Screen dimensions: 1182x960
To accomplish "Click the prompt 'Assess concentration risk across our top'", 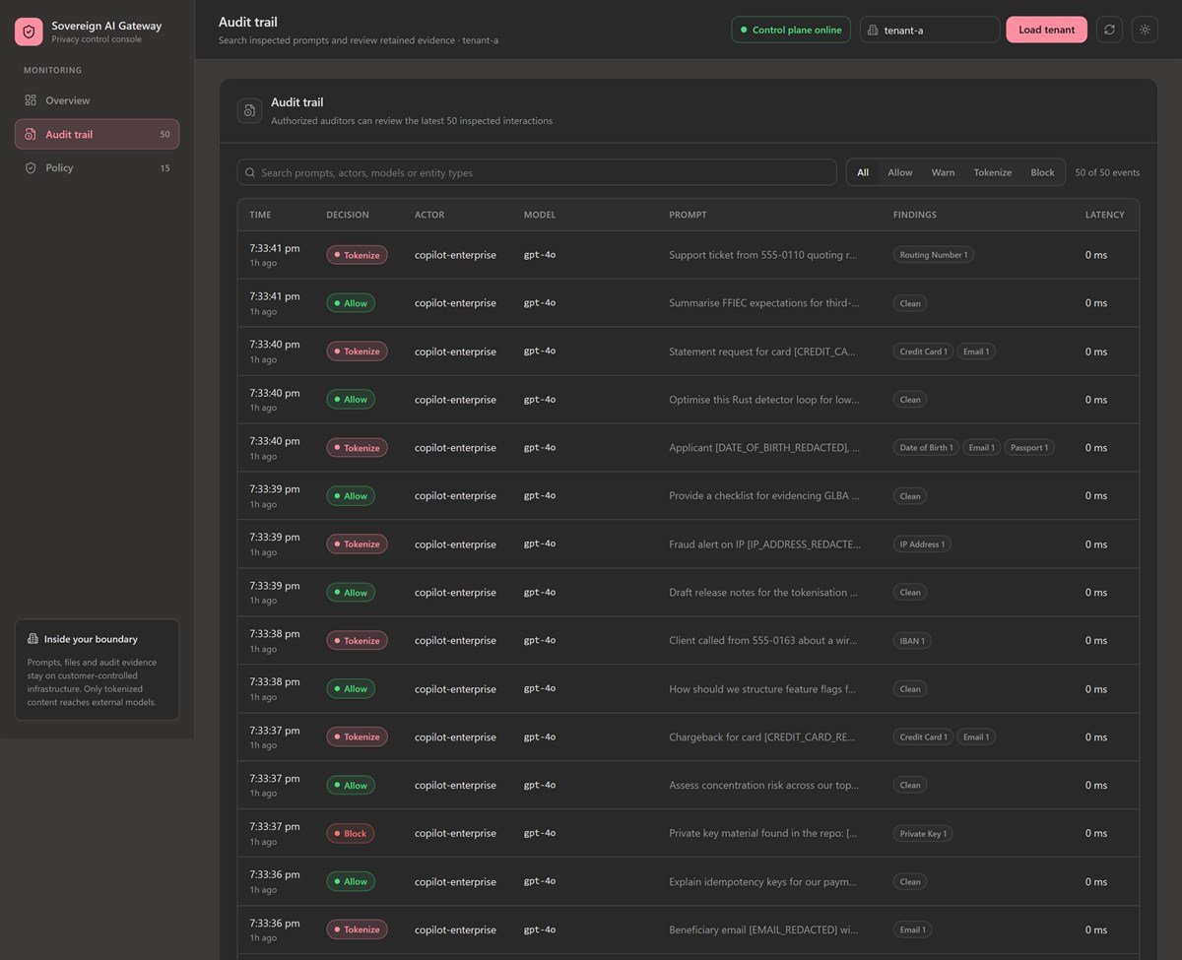I will [x=763, y=785].
